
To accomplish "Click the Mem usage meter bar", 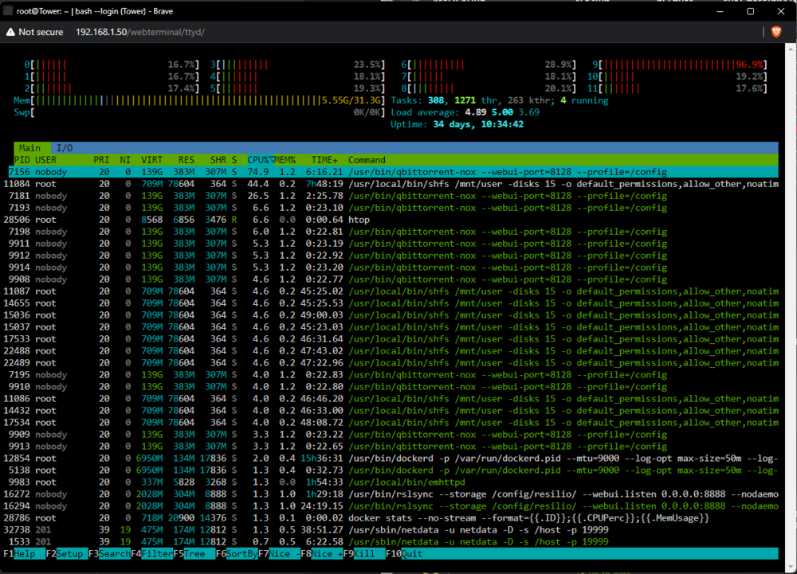I will click(x=199, y=100).
